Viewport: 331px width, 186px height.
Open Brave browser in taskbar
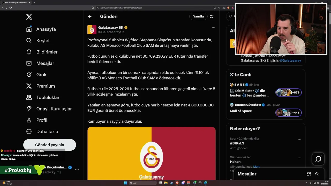coord(177,183)
